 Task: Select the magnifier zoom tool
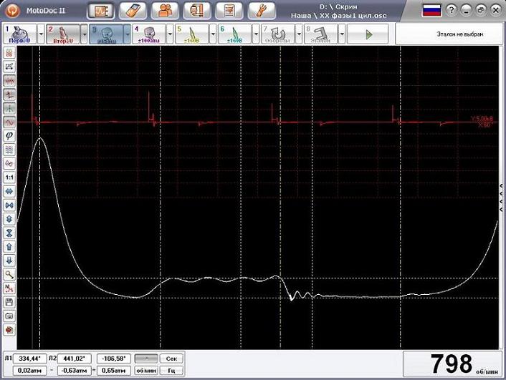pyautogui.click(x=9, y=275)
